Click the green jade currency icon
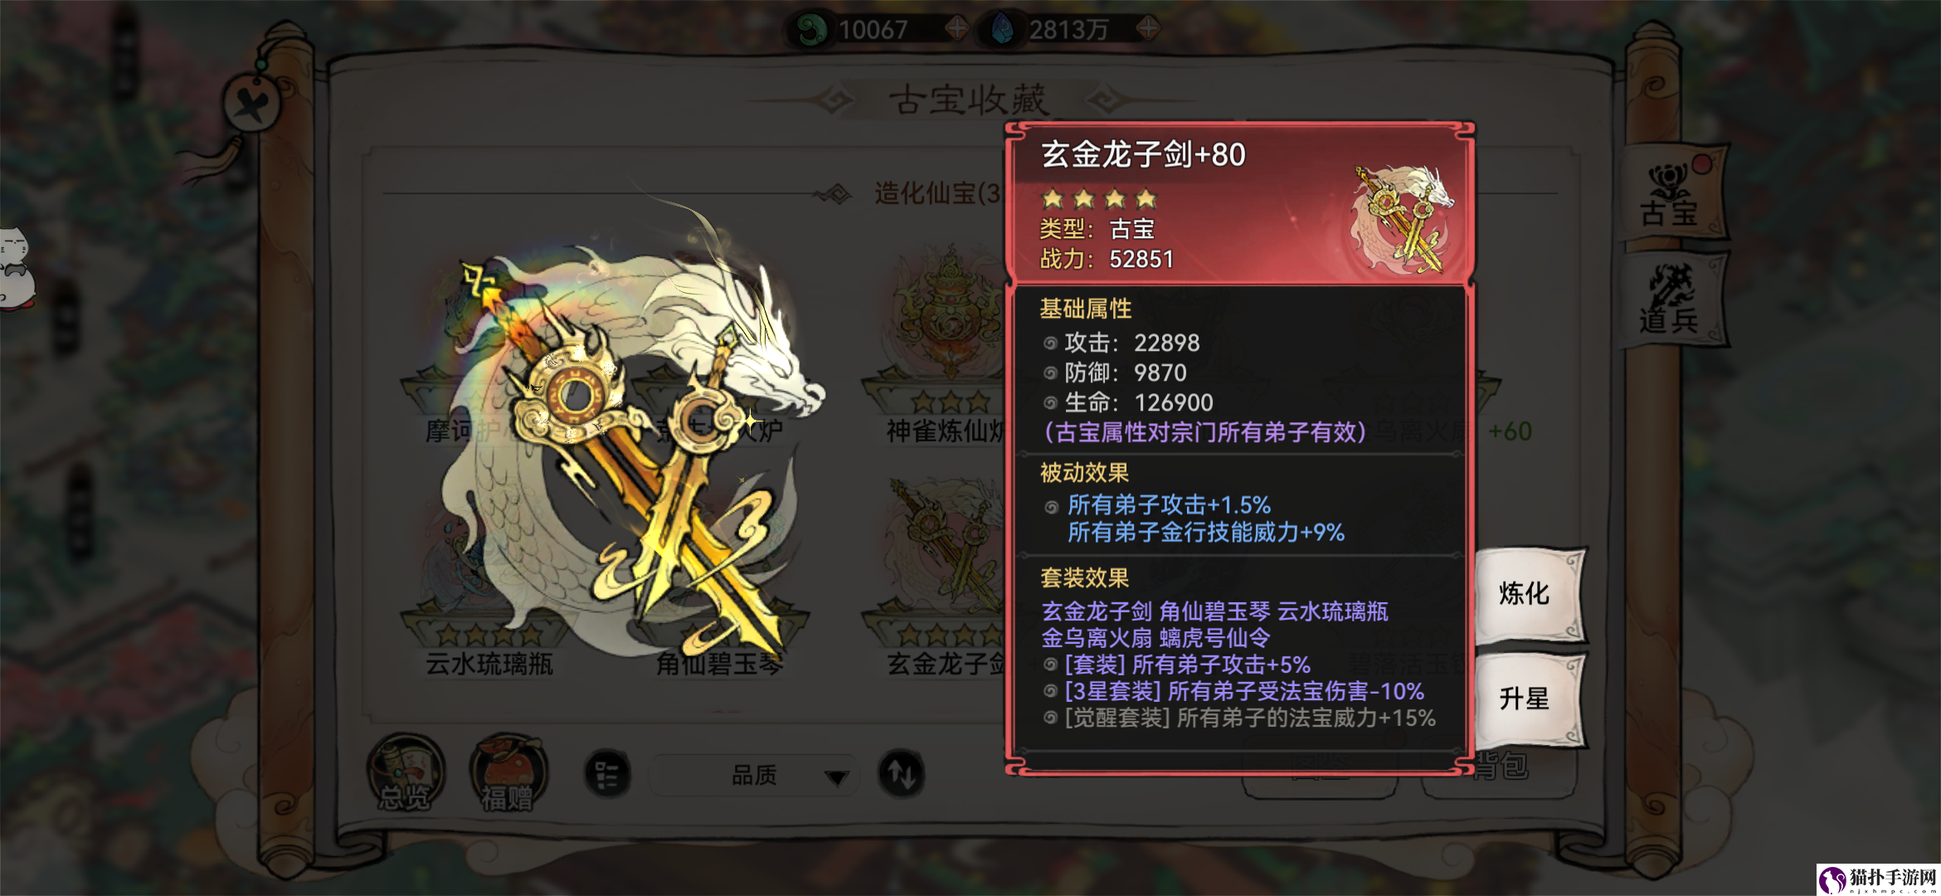1941x896 pixels. 811,30
